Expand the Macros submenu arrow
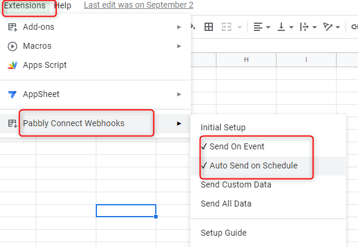 pos(179,46)
